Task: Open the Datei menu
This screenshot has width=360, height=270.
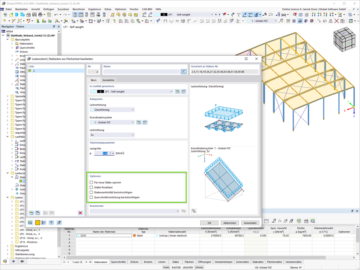Action: pos(8,9)
